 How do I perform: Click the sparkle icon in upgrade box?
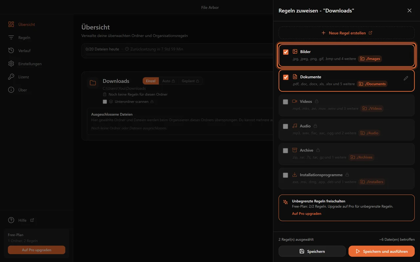[x=285, y=202]
